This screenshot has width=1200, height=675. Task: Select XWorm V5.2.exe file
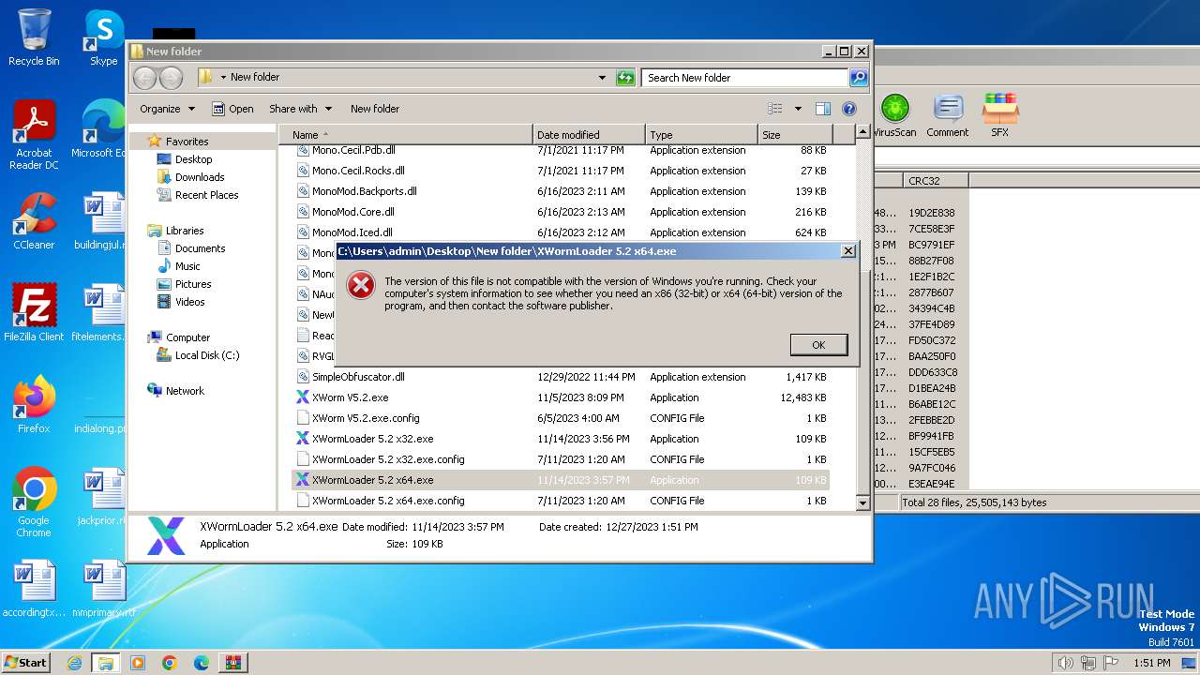tap(561, 397)
